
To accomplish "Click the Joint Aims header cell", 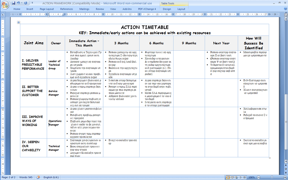I will coord(34,43).
